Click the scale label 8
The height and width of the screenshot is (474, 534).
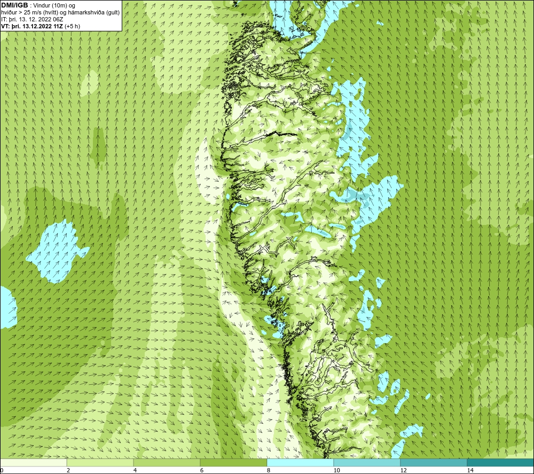pyautogui.click(x=269, y=470)
